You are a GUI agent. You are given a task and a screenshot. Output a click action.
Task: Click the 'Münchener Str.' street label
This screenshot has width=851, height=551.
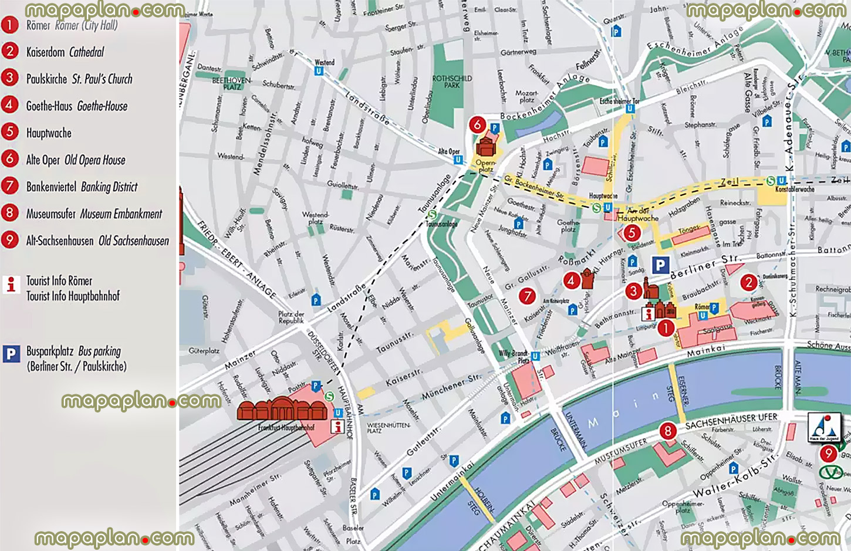coord(451,387)
